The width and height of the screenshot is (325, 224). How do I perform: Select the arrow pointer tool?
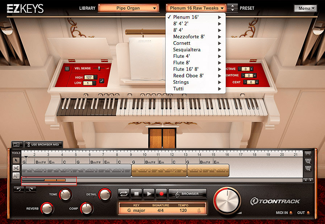pos(16,160)
